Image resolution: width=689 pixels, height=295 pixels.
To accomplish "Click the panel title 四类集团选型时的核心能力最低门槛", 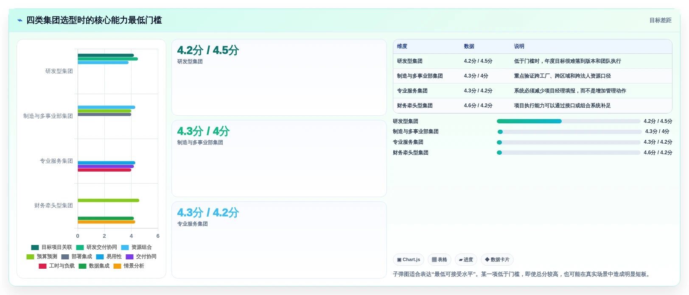I will point(94,20).
